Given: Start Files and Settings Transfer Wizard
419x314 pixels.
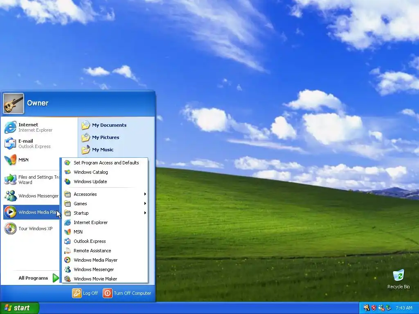Looking at the screenshot, I should pyautogui.click(x=31, y=179).
